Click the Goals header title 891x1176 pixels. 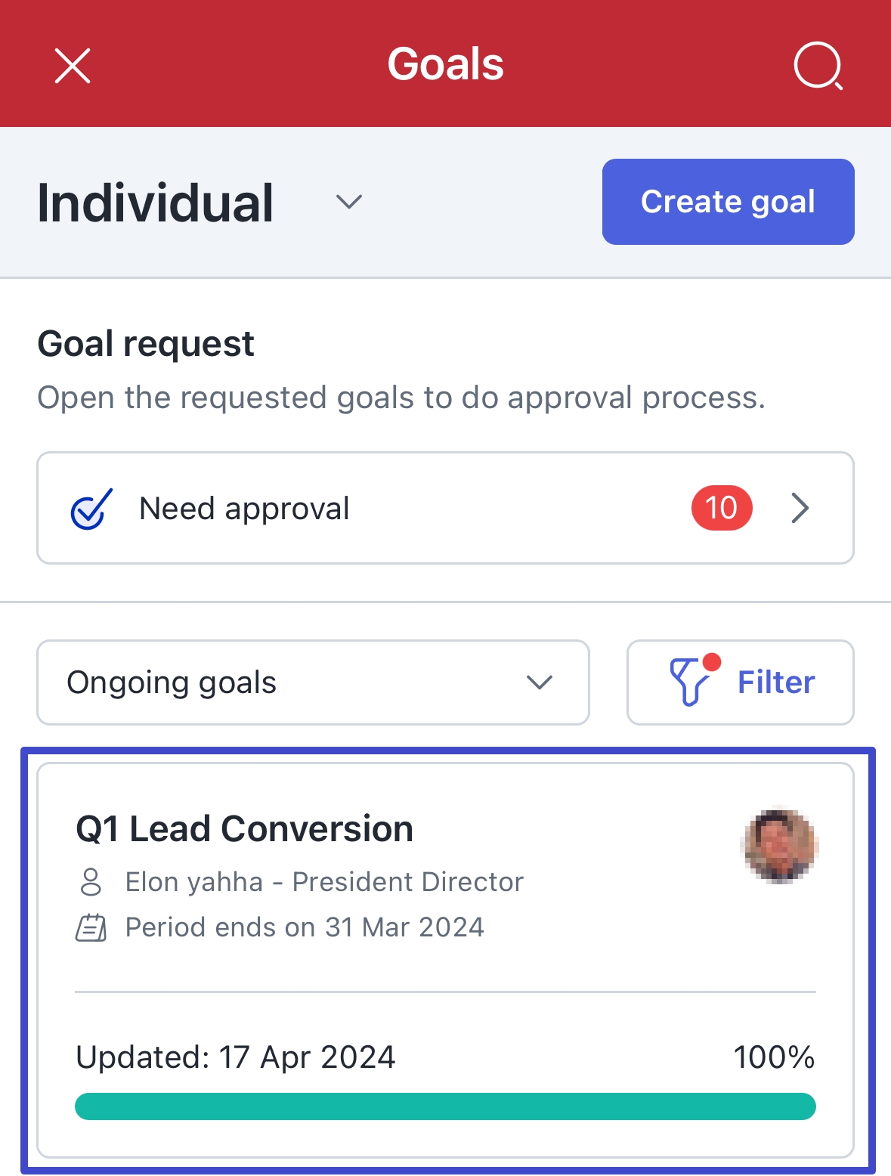[446, 63]
